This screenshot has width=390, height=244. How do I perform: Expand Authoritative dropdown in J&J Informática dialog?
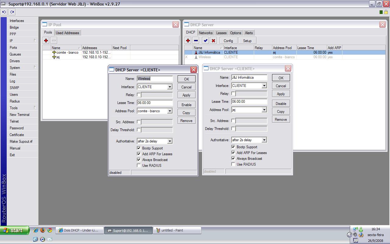coord(264,140)
